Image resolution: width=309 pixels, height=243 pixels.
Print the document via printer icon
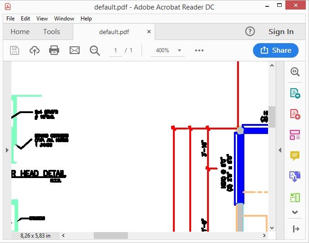point(54,50)
